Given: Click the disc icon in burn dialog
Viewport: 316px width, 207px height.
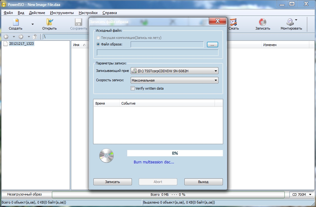Looking at the screenshot, I should click(106, 156).
